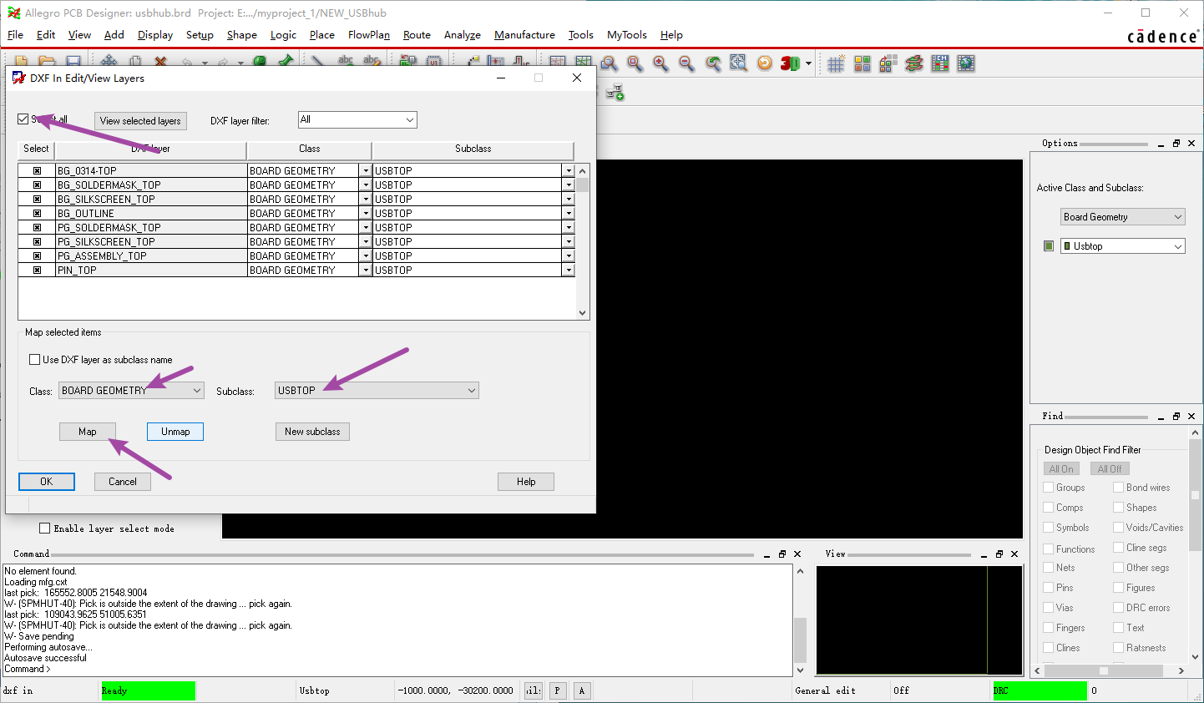Screen dimensions: 1204x703
Task: Float the Find panel window
Action: pyautogui.click(x=1176, y=416)
